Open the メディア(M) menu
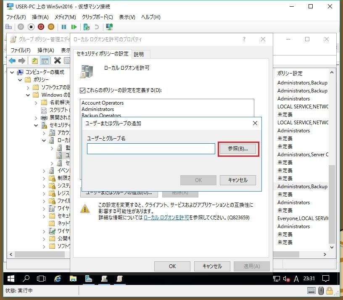This screenshot has width=343, height=300. click(x=65, y=17)
